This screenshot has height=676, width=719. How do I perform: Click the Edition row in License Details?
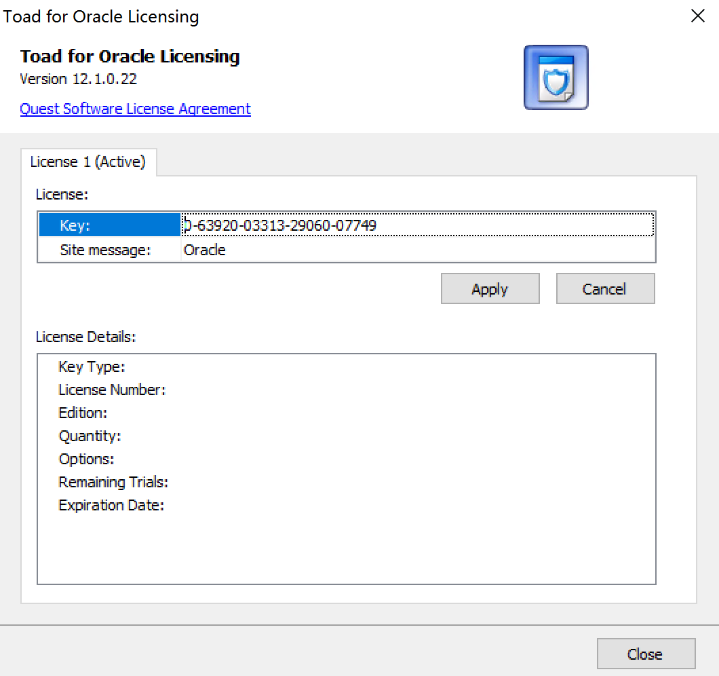(x=83, y=413)
